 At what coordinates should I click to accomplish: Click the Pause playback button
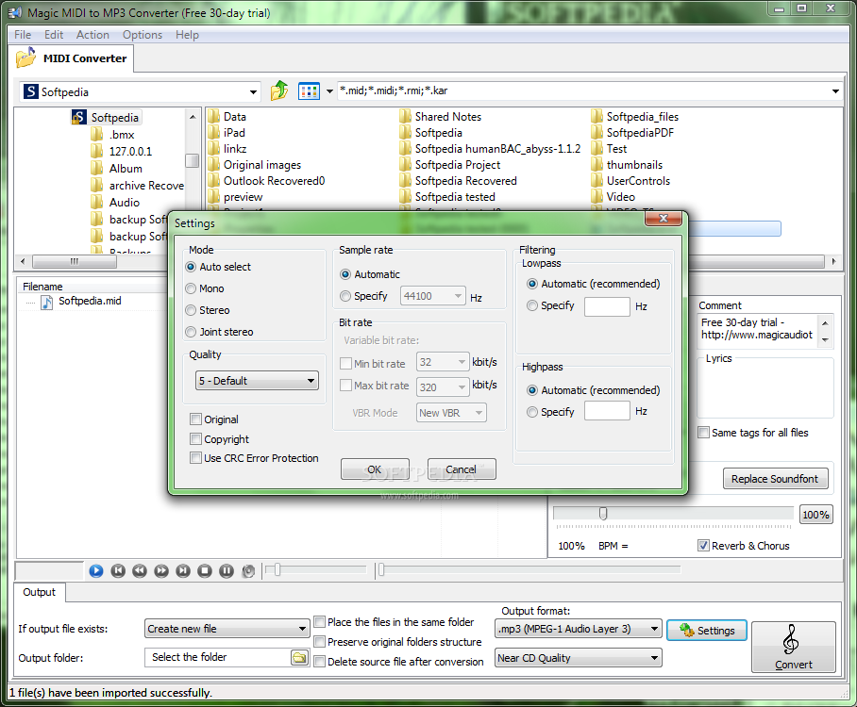click(x=227, y=571)
